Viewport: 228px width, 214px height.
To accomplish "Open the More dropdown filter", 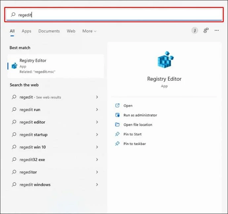I will 89,31.
